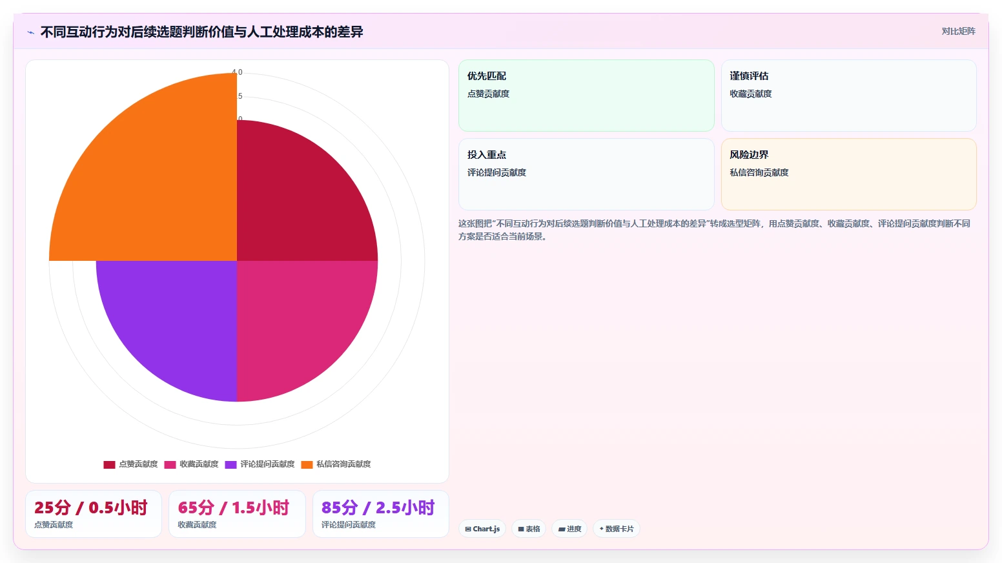
Task: Open the 谨慎评估 card
Action: pos(848,96)
